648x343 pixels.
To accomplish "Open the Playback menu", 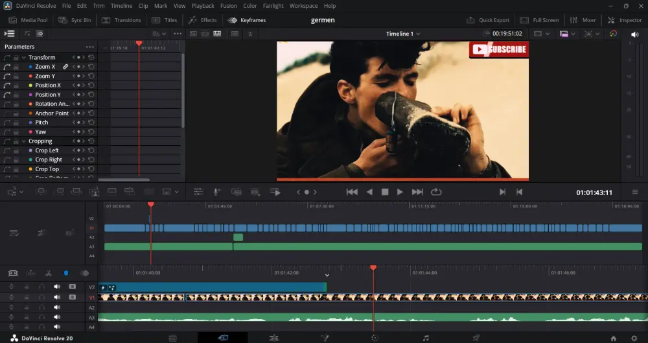I will point(203,6).
